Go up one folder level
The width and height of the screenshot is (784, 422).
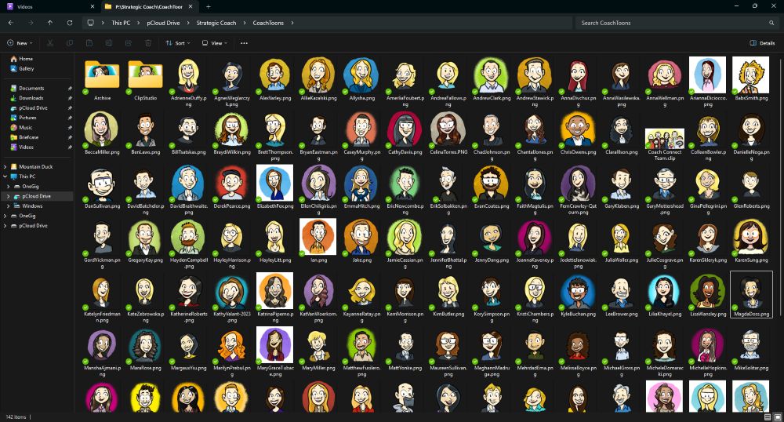[49, 23]
